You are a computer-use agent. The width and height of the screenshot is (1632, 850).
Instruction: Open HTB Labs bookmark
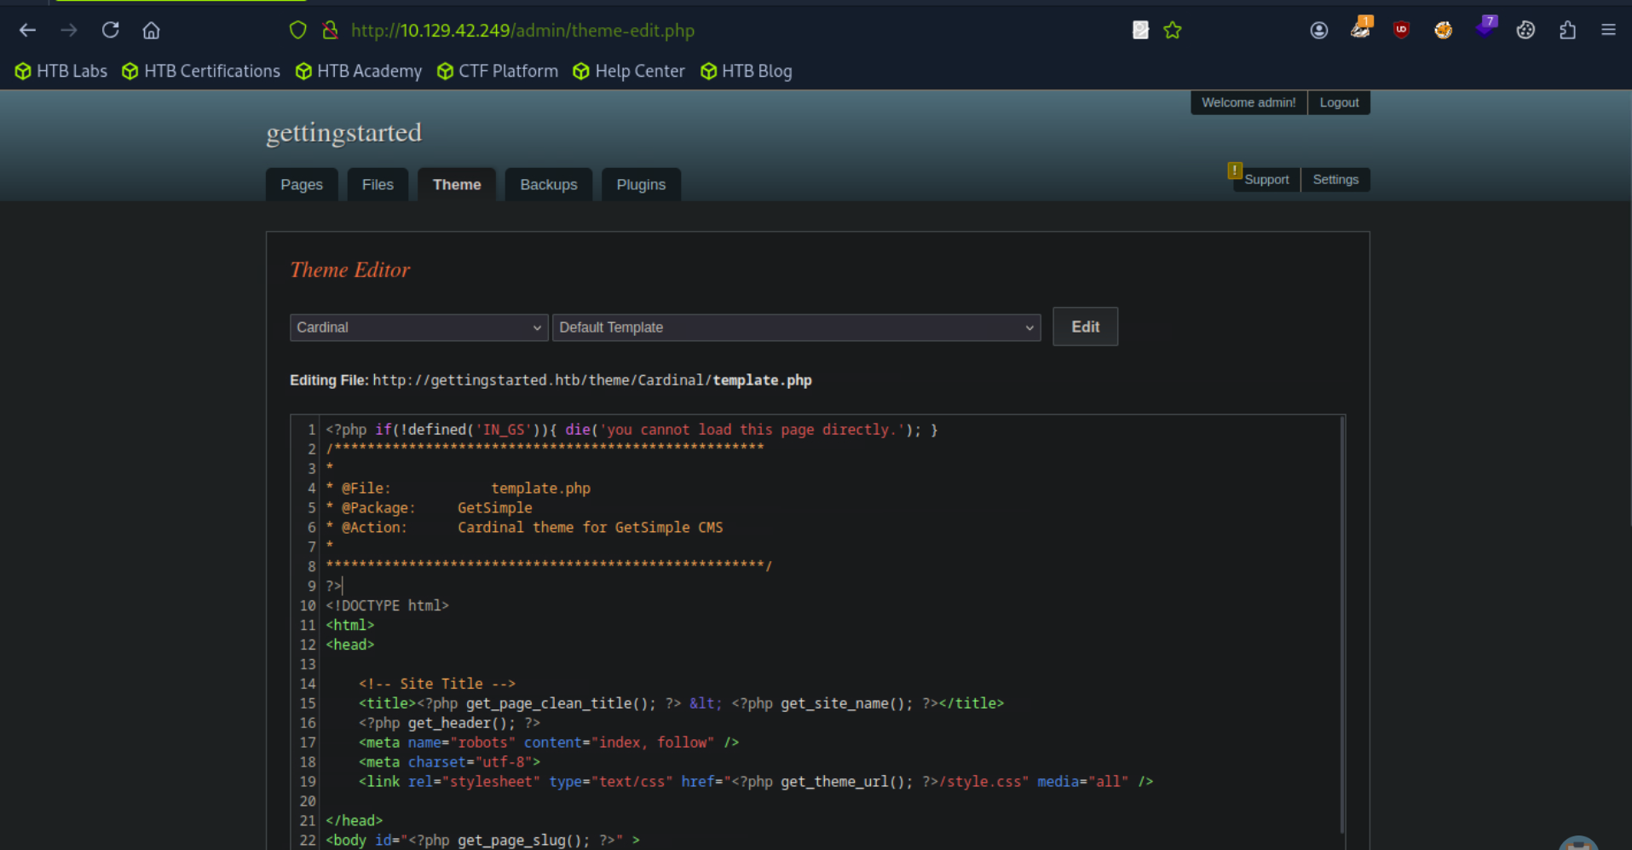coord(61,72)
